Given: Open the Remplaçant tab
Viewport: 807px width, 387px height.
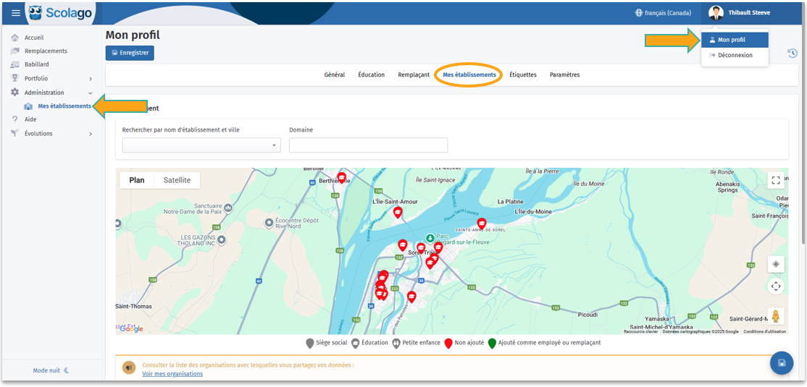Looking at the screenshot, I should coord(414,75).
